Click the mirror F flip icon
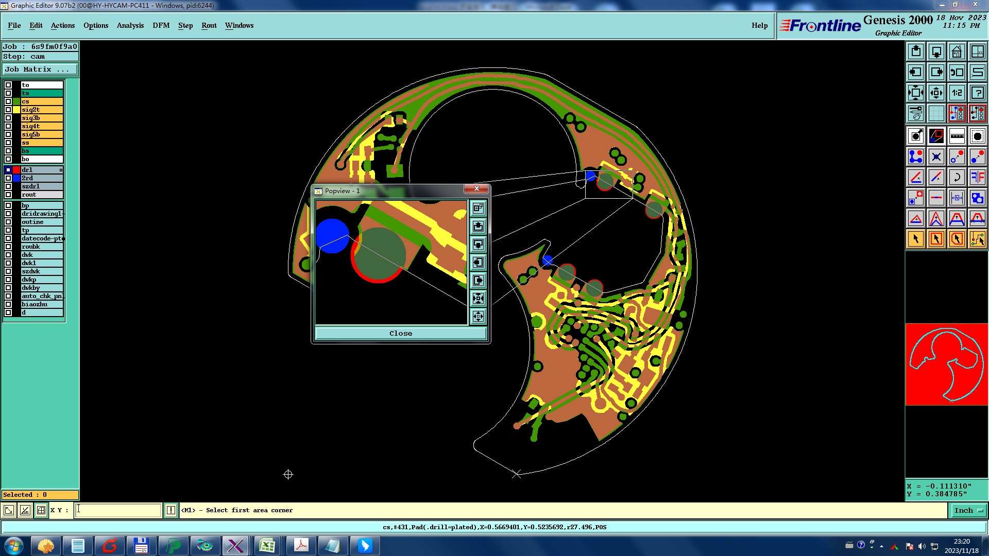 (x=977, y=177)
